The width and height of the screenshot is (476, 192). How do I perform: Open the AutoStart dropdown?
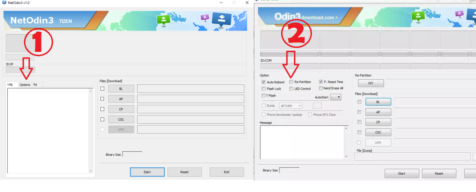(x=336, y=97)
